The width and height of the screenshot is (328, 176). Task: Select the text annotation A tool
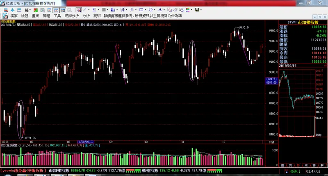pos(160,9)
